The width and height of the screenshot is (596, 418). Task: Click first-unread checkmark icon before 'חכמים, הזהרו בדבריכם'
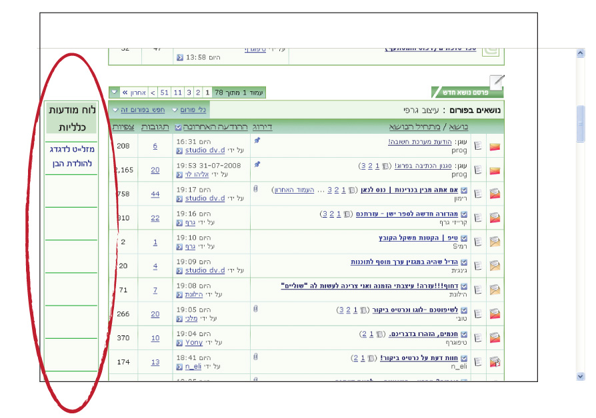click(x=464, y=334)
